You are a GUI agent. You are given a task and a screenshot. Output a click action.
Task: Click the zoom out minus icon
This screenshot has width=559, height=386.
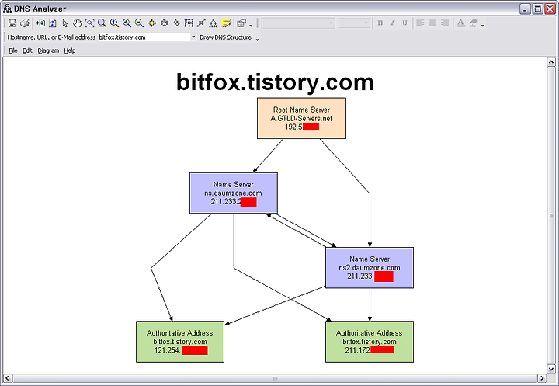coord(139,23)
